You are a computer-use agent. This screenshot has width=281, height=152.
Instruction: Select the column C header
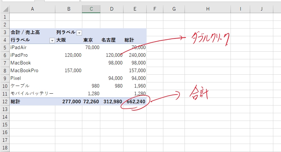91,9
